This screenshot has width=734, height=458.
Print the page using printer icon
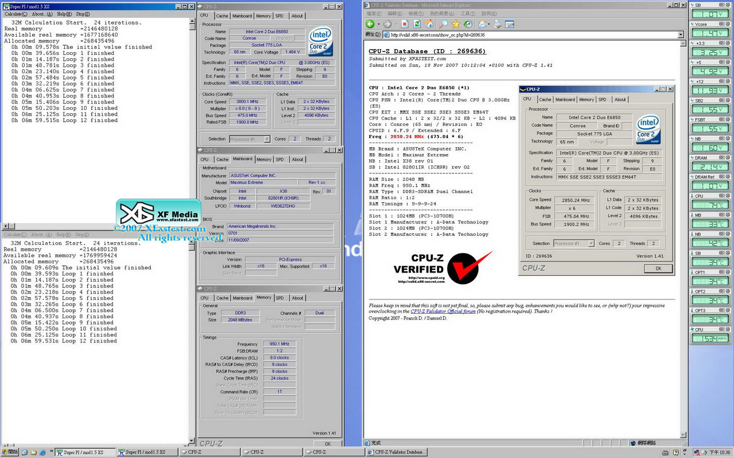coord(497,24)
